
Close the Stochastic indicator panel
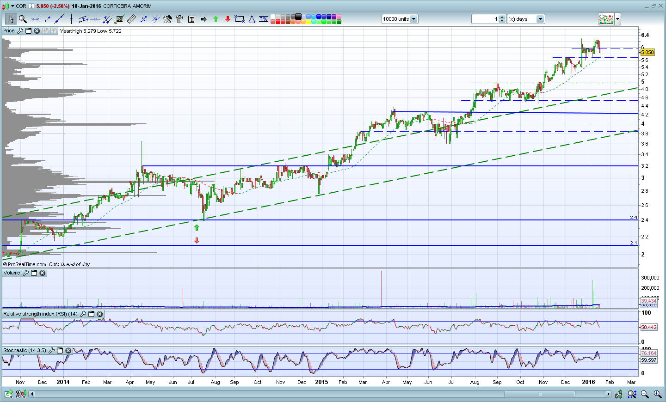pyautogui.click(x=68, y=350)
